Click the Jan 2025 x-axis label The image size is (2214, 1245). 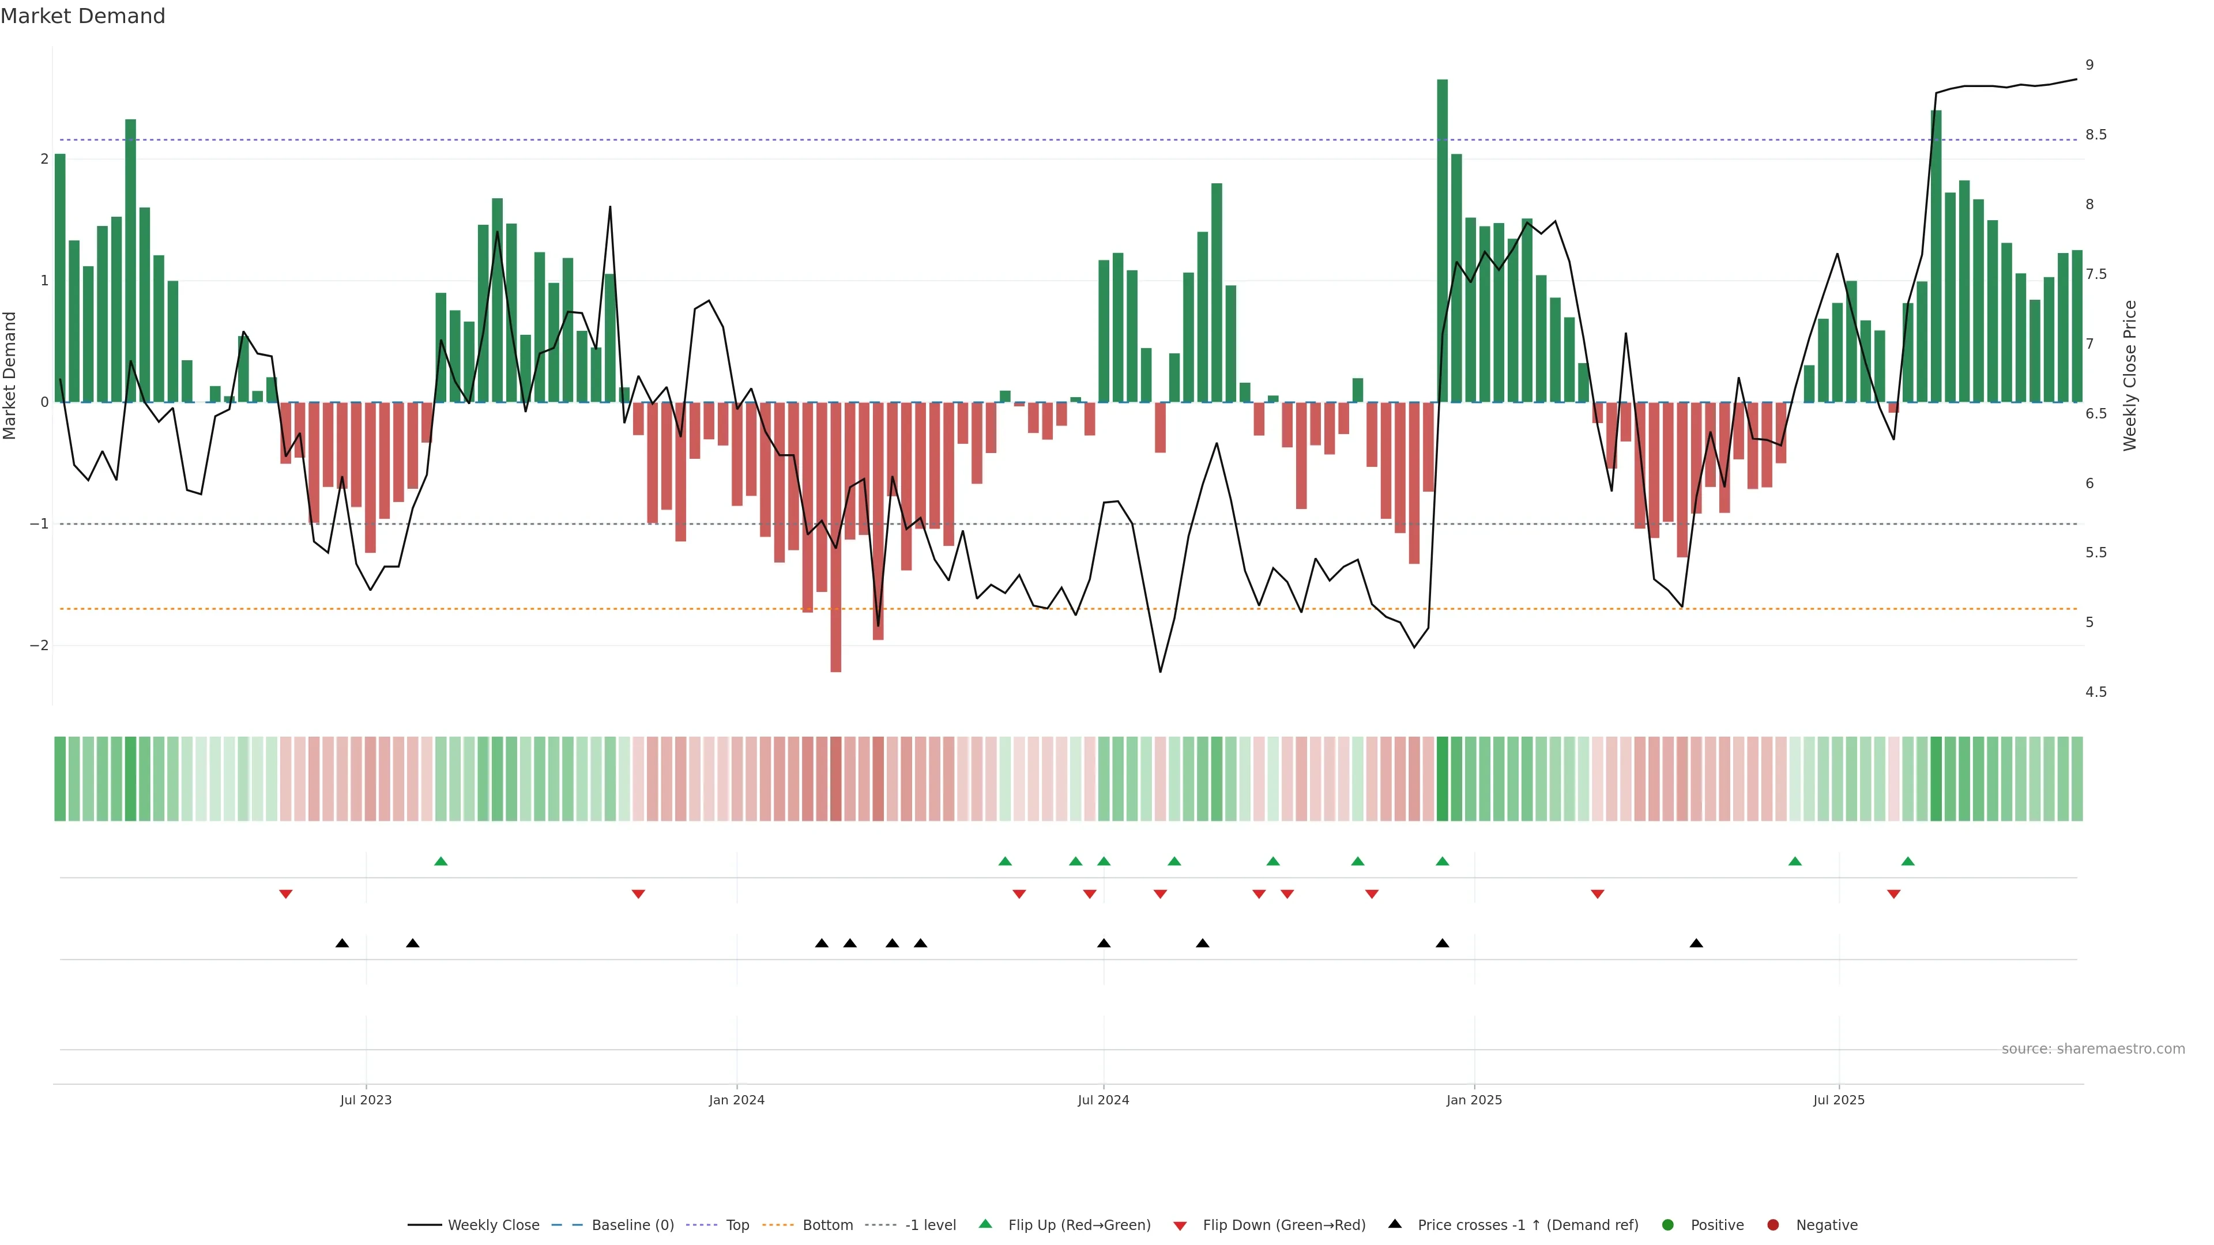click(x=1474, y=1100)
